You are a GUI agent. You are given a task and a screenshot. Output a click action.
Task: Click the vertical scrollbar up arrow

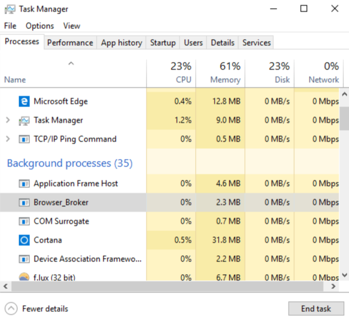[x=344, y=94]
